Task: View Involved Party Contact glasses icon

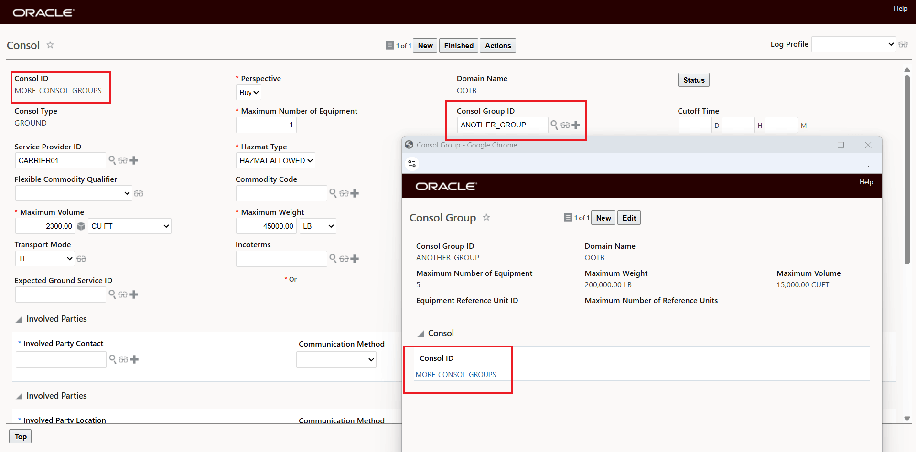Action: click(x=123, y=359)
